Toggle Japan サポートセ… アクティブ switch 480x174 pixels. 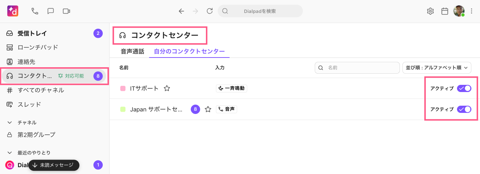coord(464,109)
